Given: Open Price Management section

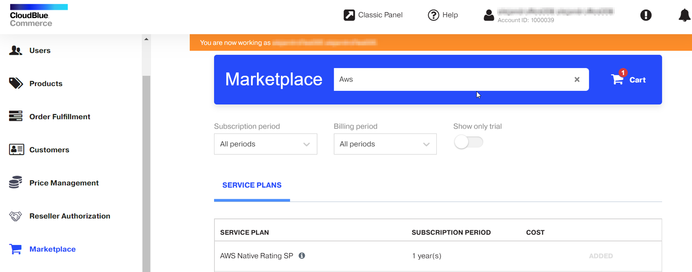Looking at the screenshot, I should pyautogui.click(x=64, y=183).
